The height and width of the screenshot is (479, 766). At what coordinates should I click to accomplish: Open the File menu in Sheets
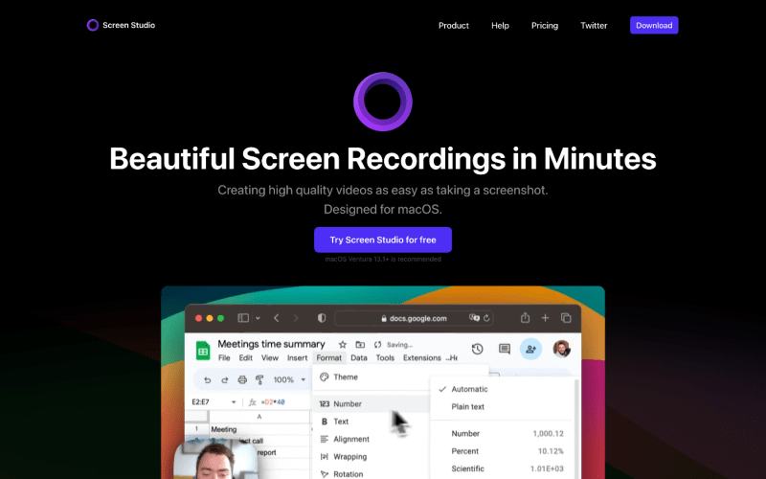point(224,357)
